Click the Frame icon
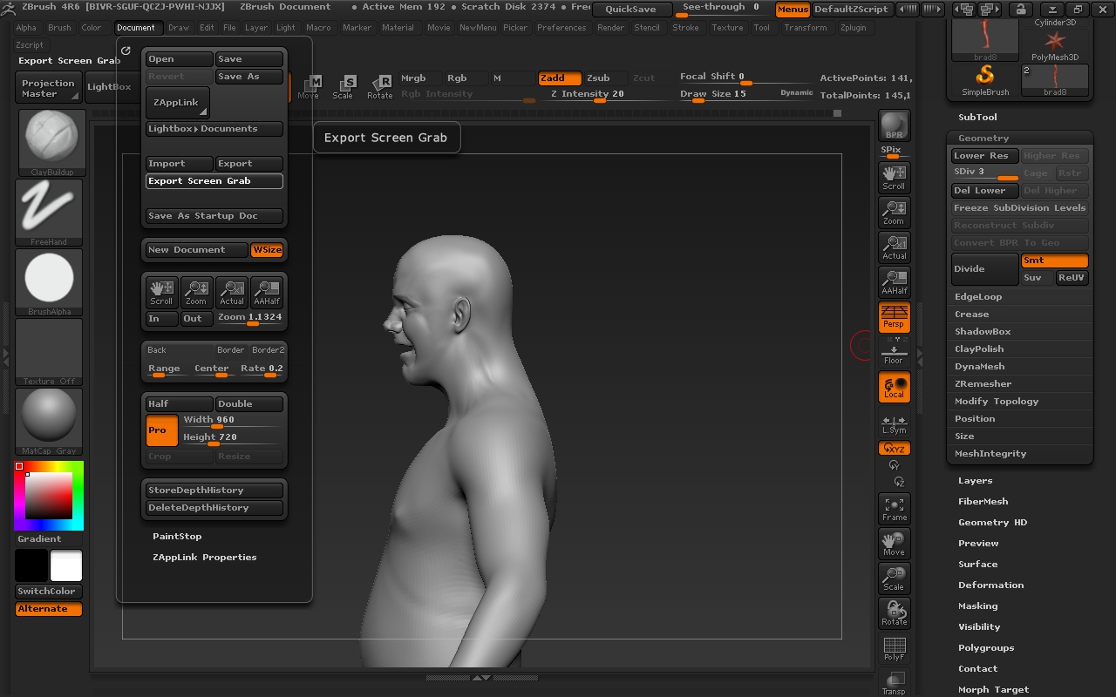The width and height of the screenshot is (1116, 697). [894, 509]
